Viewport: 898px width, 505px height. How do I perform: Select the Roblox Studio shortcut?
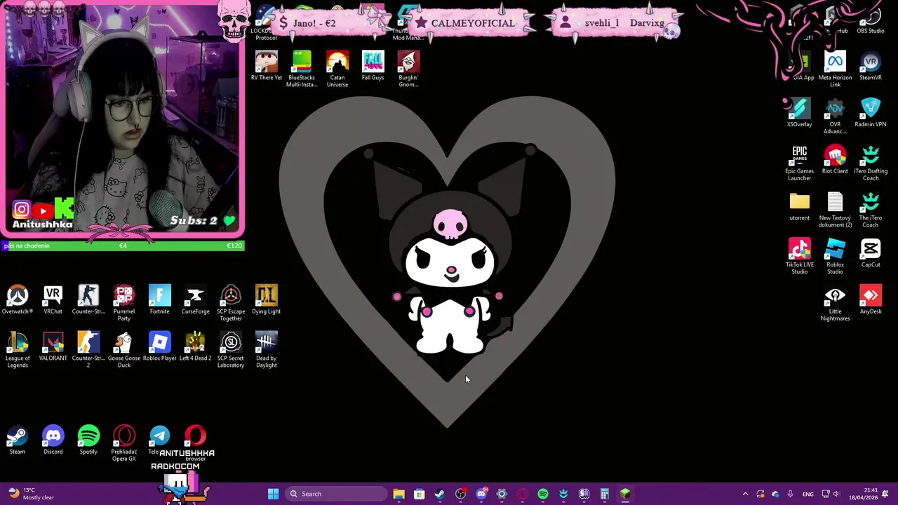point(835,256)
